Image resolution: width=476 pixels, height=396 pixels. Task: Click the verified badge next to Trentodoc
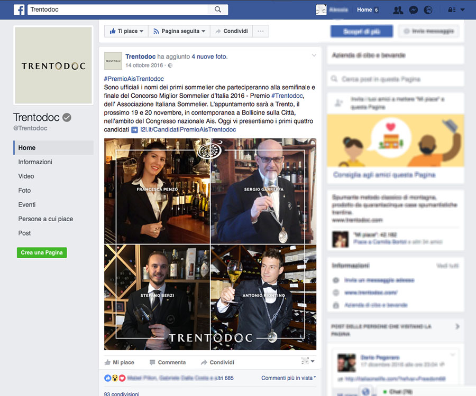click(x=67, y=117)
